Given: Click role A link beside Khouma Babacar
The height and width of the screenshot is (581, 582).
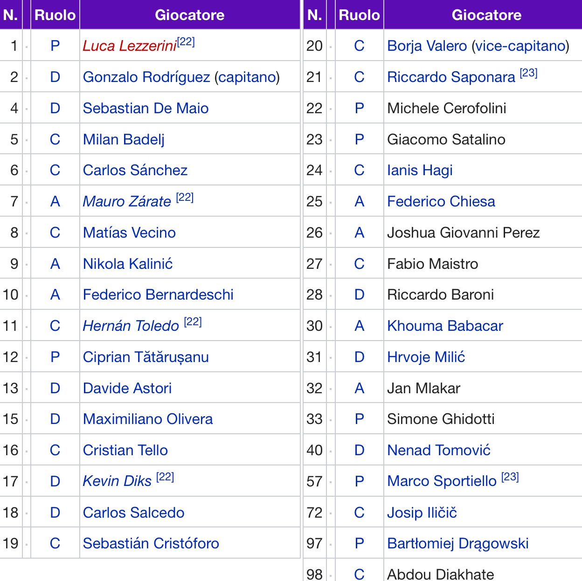Looking at the screenshot, I should click(359, 326).
